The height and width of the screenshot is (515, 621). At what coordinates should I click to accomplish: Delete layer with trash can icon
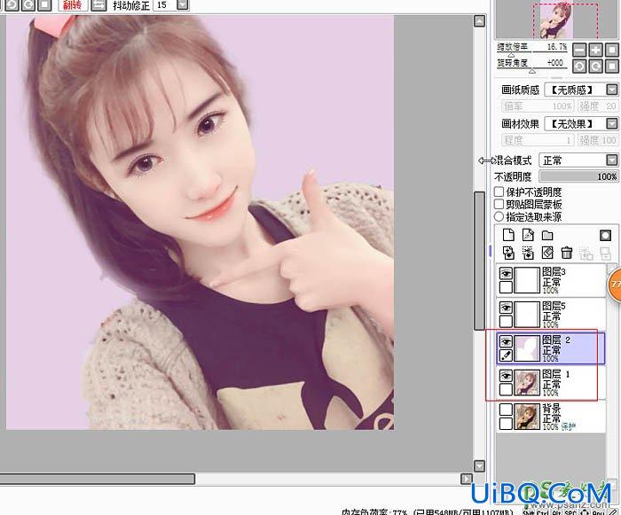[x=567, y=253]
